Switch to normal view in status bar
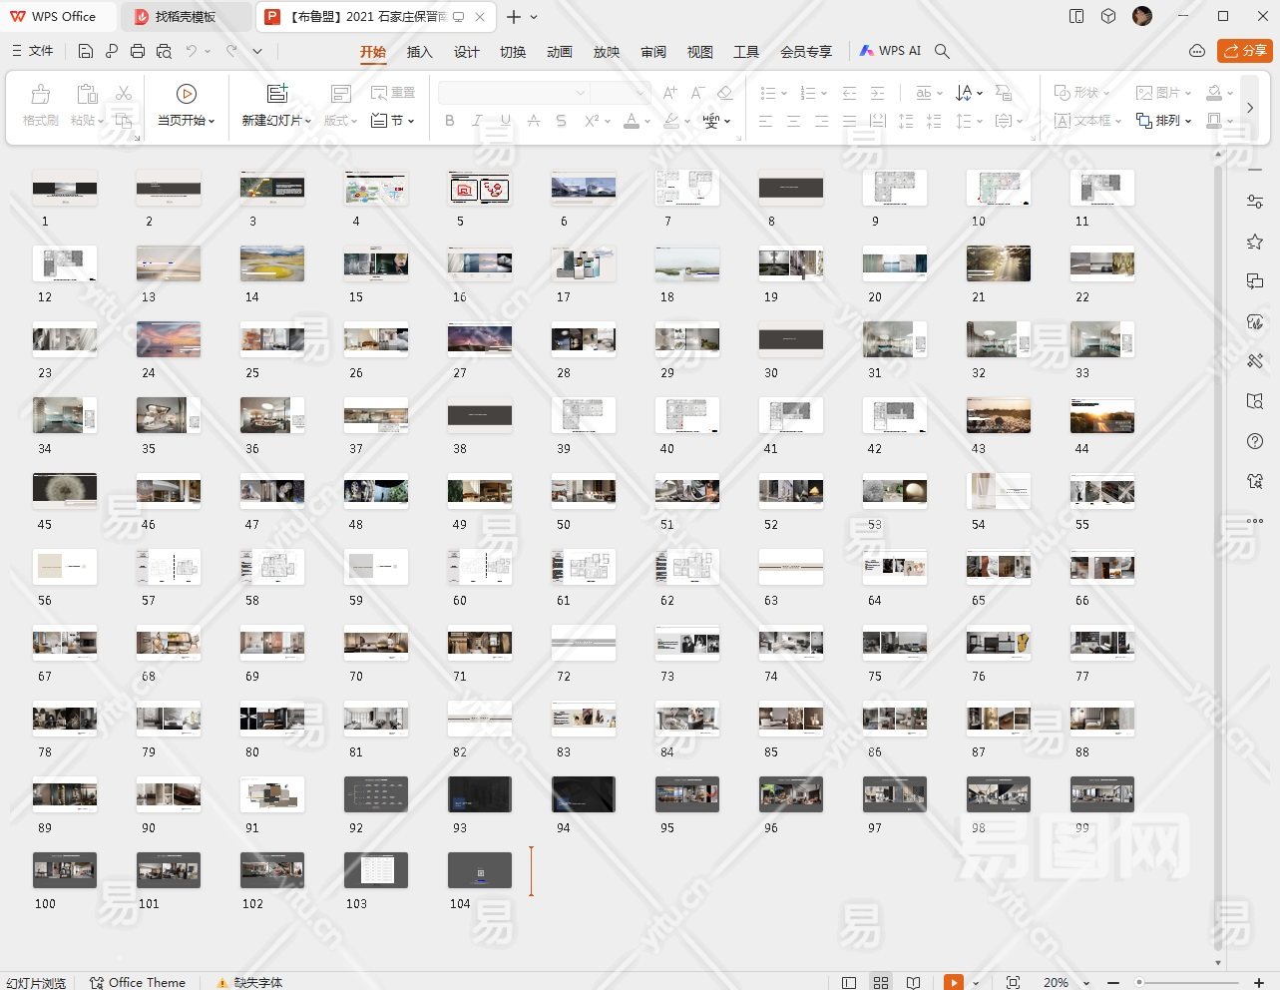Image resolution: width=1280 pixels, height=990 pixels. (849, 982)
